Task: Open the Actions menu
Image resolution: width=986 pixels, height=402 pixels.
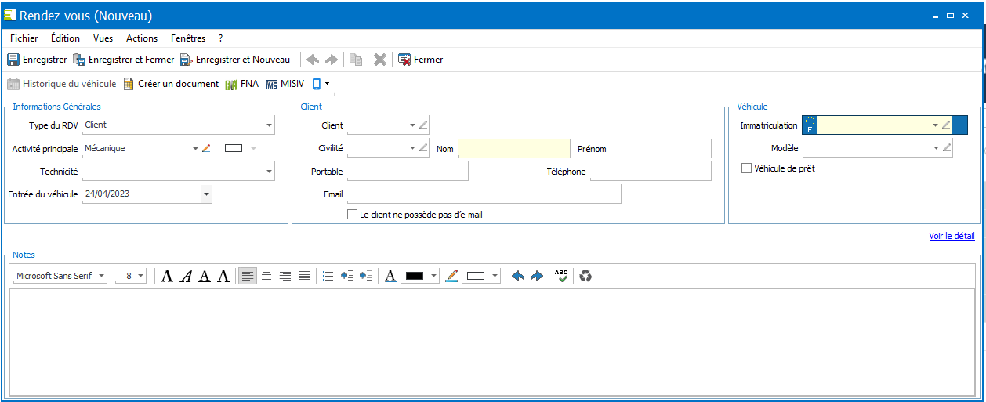Action: click(142, 38)
